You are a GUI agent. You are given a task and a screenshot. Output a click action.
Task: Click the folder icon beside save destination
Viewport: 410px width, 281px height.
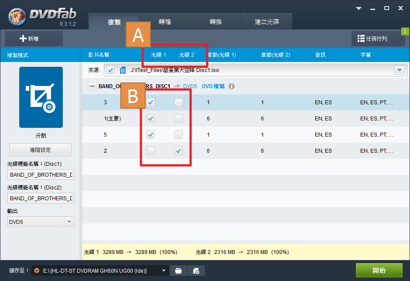178,271
